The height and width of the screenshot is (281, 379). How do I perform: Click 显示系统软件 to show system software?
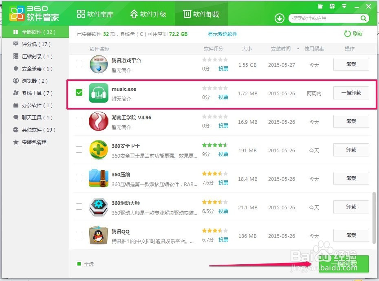(223, 34)
